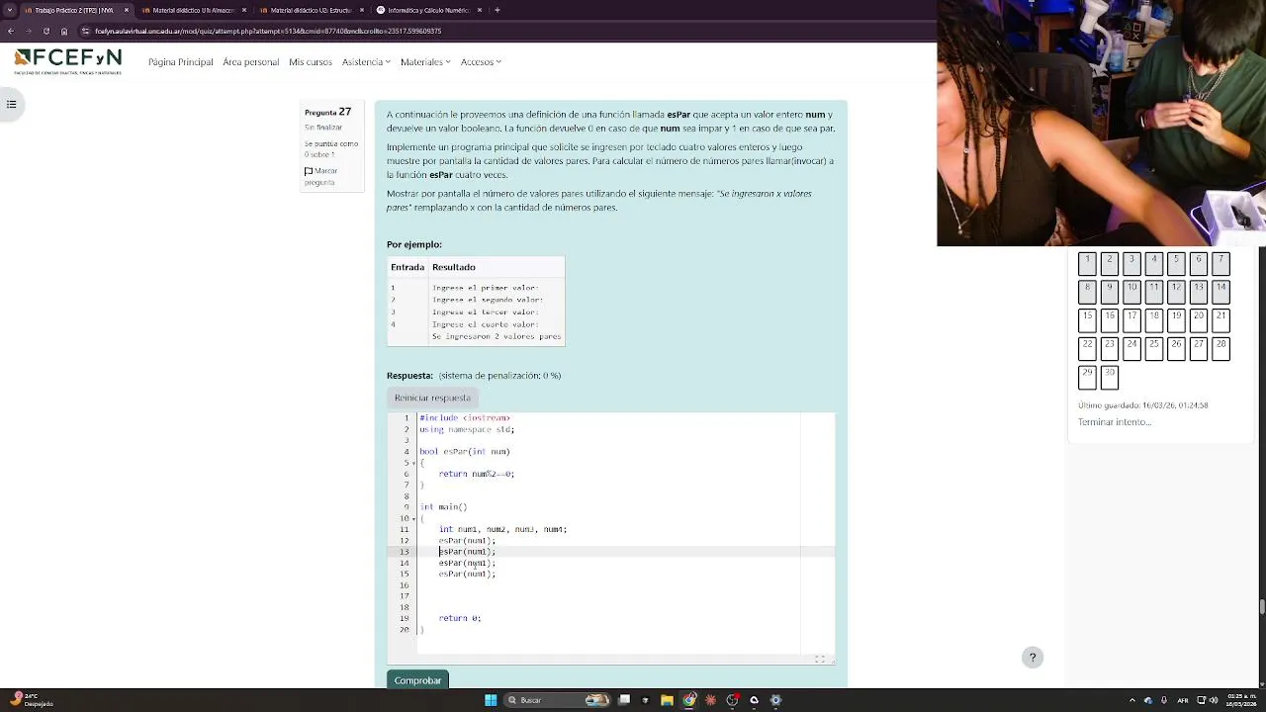
Task: Jump to question 25 in navigation
Action: [1154, 349]
